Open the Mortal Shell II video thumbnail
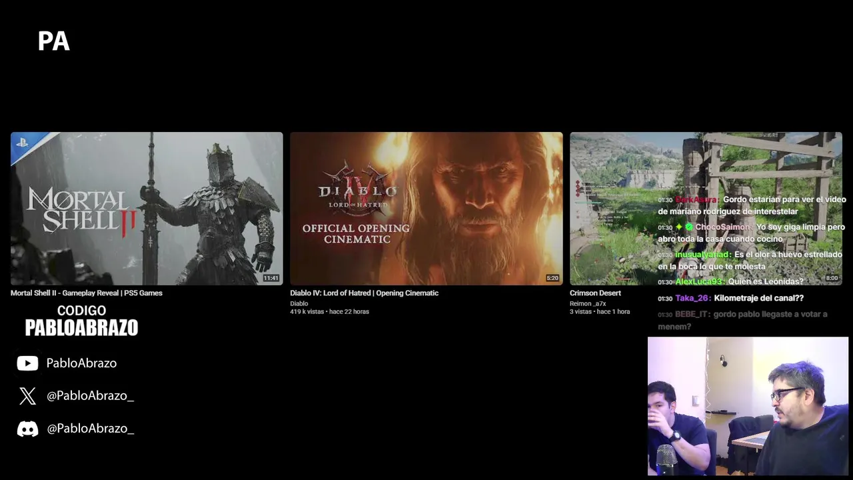Image resolution: width=853 pixels, height=480 pixels. pos(147,209)
